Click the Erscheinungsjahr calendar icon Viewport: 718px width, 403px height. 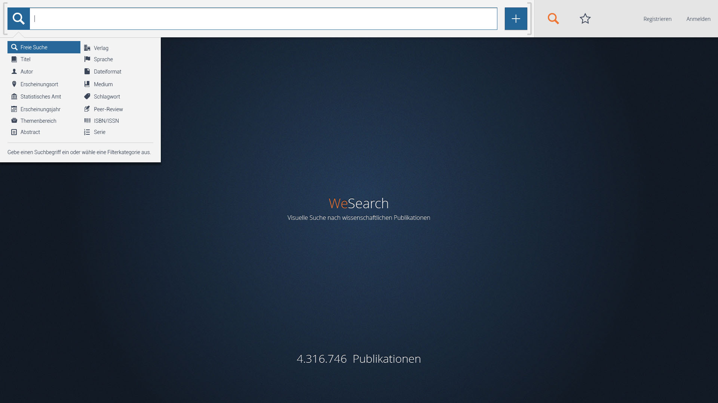pos(14,109)
